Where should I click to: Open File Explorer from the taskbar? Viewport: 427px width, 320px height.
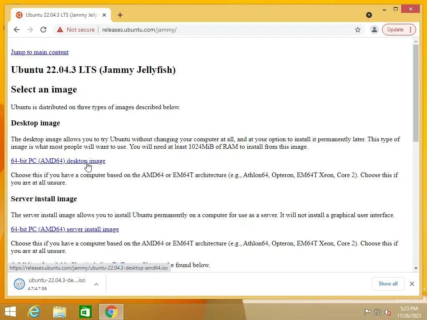pyautogui.click(x=59, y=312)
